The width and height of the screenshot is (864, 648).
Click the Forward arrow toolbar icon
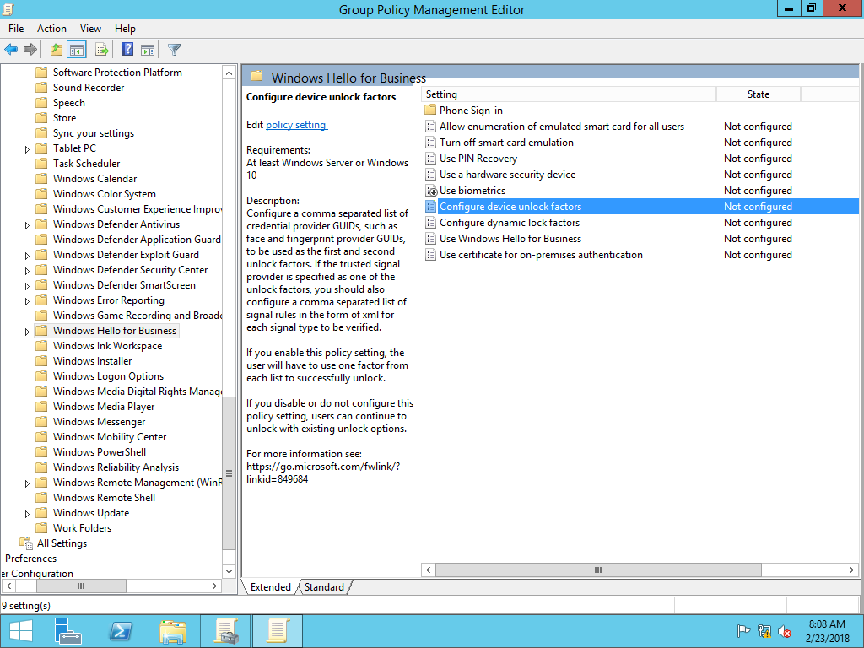click(30, 50)
